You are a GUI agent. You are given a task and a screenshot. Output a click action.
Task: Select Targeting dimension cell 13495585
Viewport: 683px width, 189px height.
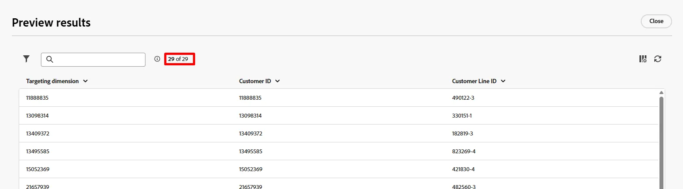37,152
